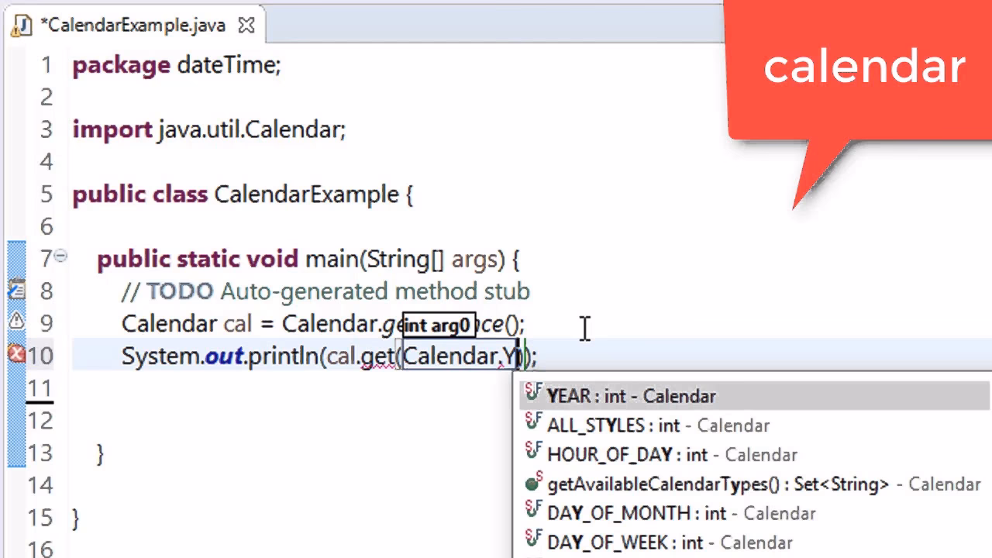Viewport: 992px width, 558px height.
Task: Click the highlighted YEAR completion row
Action: [x=631, y=395]
